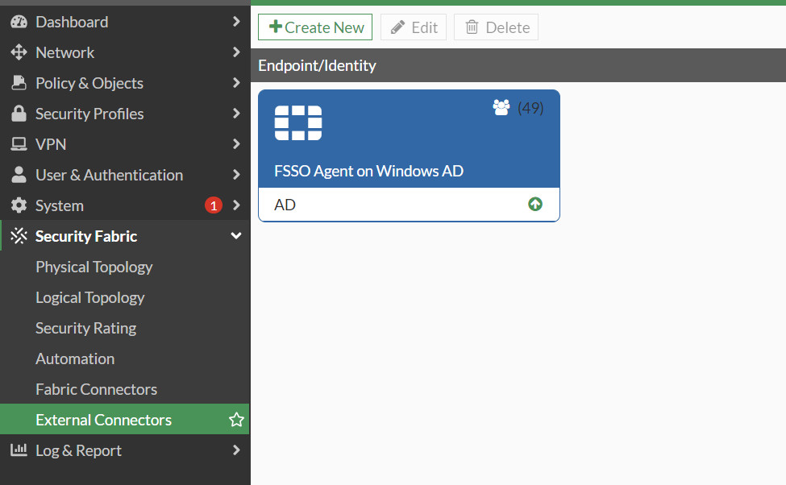Expand the Log & Report chevron
The width and height of the screenshot is (786, 485).
click(236, 450)
